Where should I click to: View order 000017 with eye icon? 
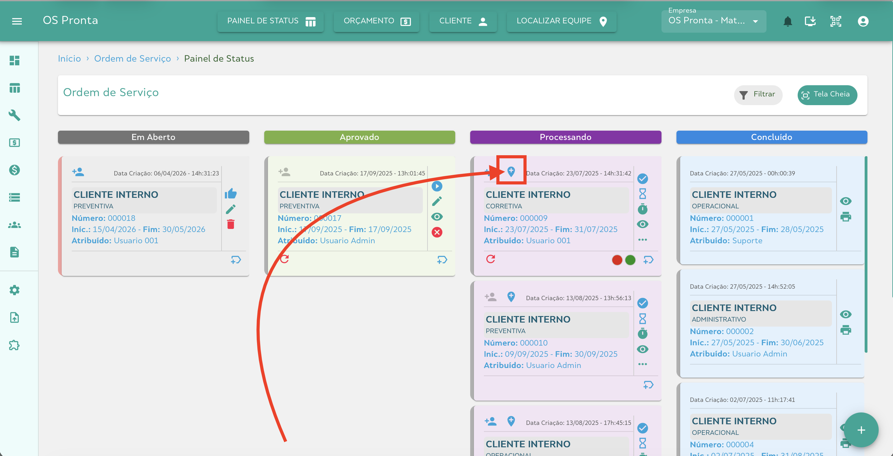437,217
